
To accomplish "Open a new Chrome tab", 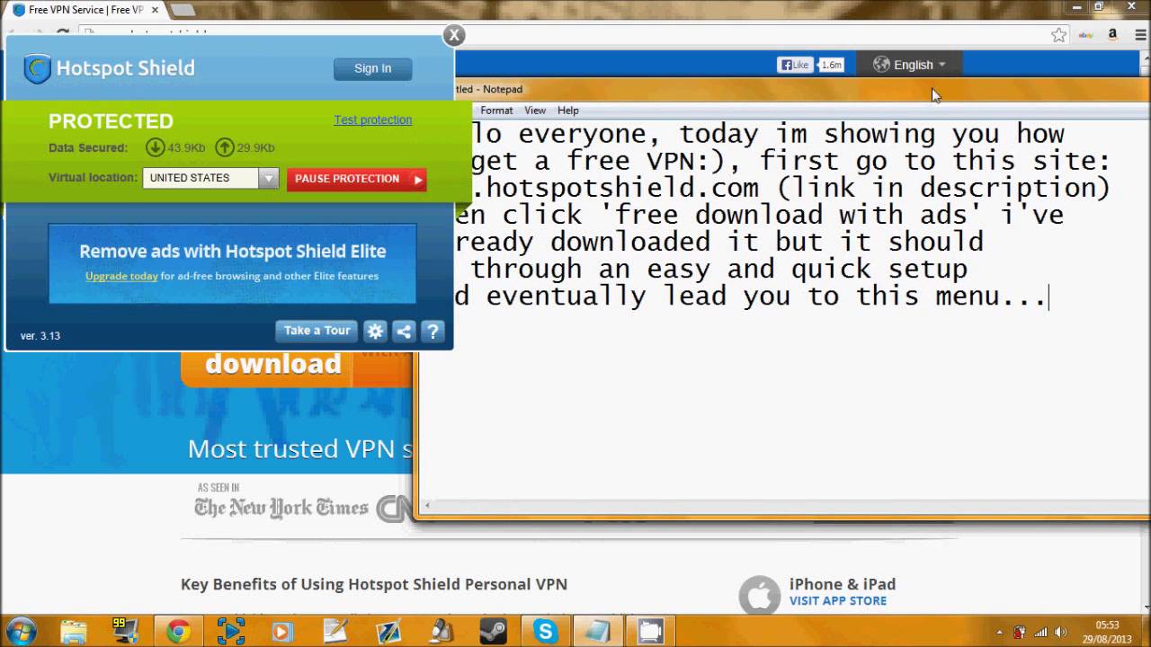I will coord(183,10).
